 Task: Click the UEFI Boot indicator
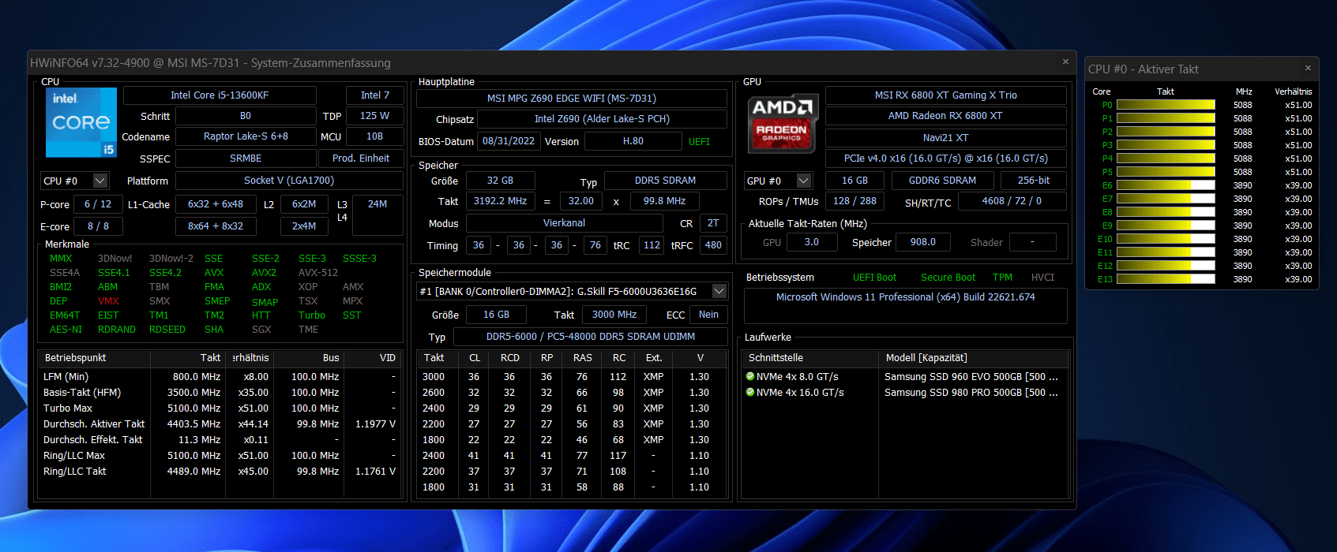click(x=874, y=278)
